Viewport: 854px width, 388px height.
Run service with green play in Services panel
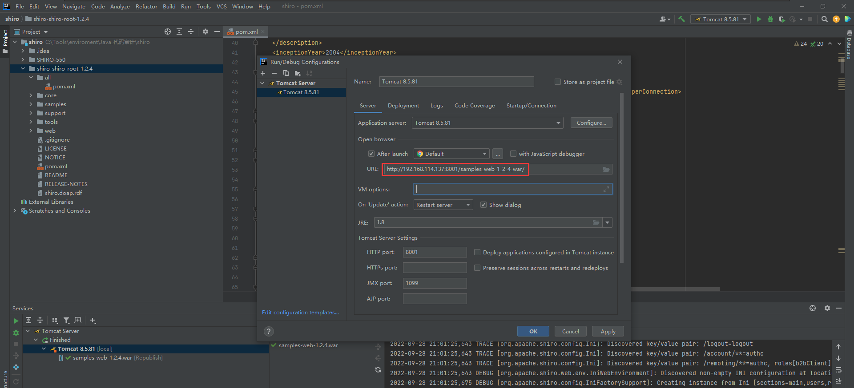pos(16,321)
